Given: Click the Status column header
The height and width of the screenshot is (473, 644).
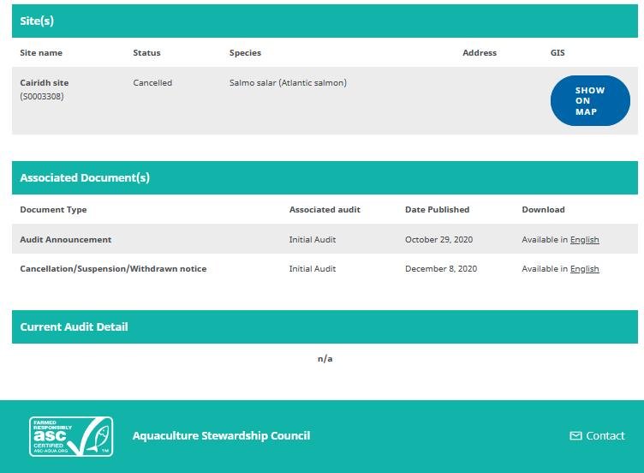Looking at the screenshot, I should [146, 53].
